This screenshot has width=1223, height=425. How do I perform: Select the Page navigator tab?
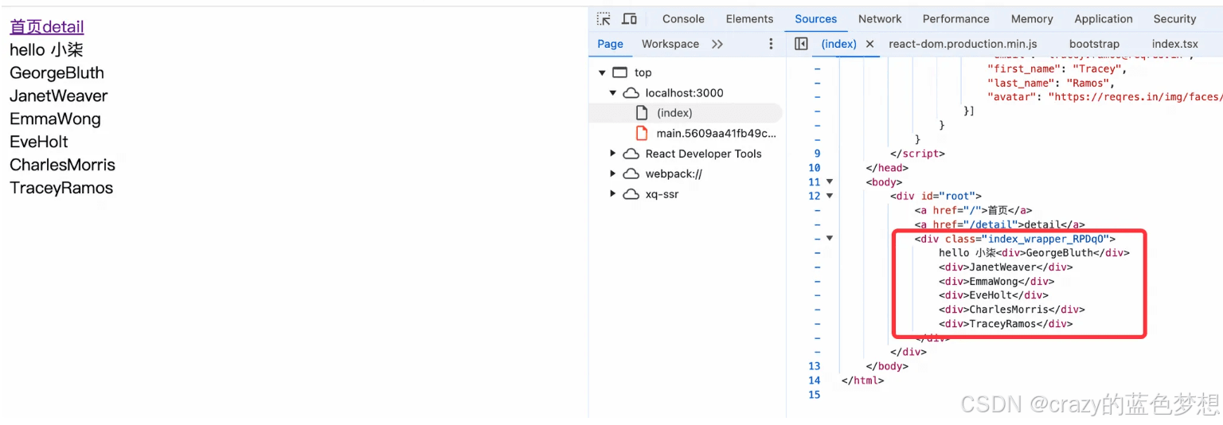[610, 44]
